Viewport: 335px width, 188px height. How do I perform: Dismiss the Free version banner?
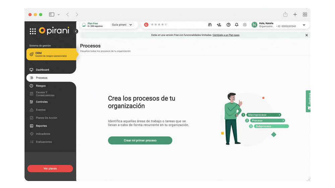306,35
